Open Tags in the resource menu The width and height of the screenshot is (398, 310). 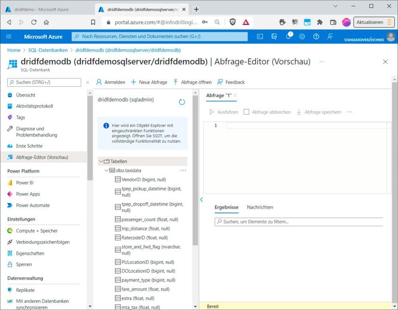tap(20, 117)
